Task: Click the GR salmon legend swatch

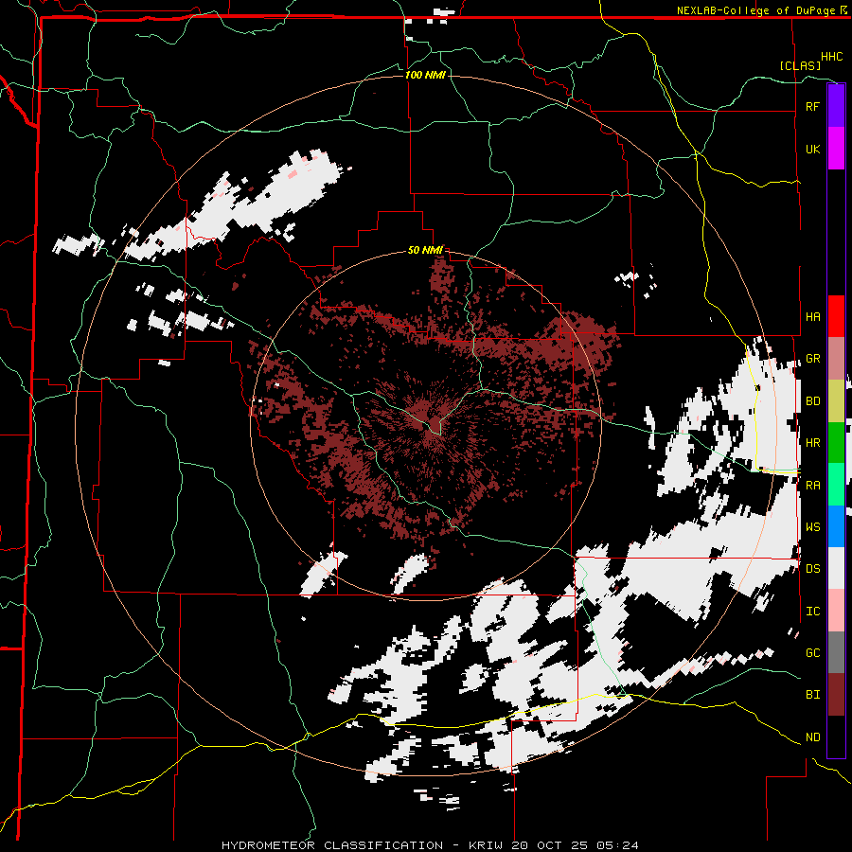Action: click(836, 359)
